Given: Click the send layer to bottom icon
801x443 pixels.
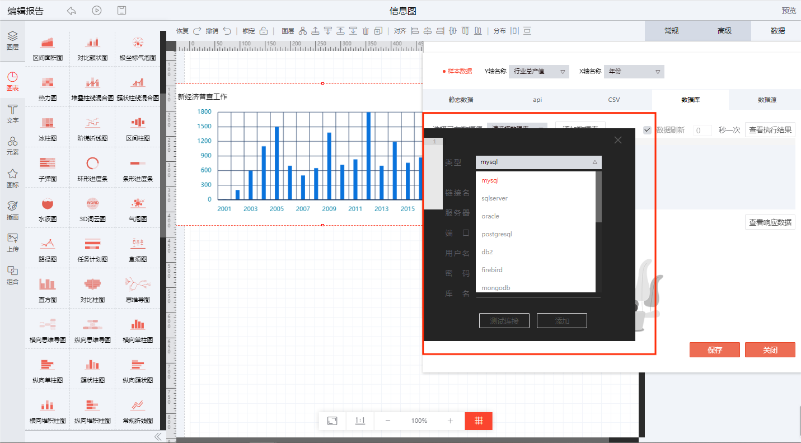Looking at the screenshot, I should pos(353,31).
